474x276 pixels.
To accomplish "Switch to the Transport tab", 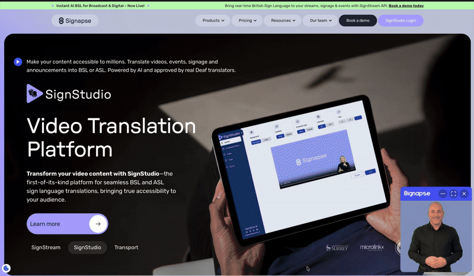I will click(x=127, y=248).
